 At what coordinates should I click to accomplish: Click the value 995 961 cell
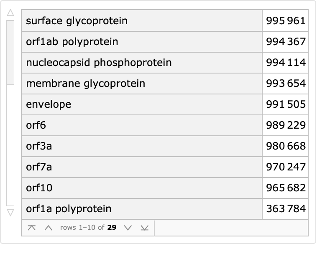(x=286, y=20)
